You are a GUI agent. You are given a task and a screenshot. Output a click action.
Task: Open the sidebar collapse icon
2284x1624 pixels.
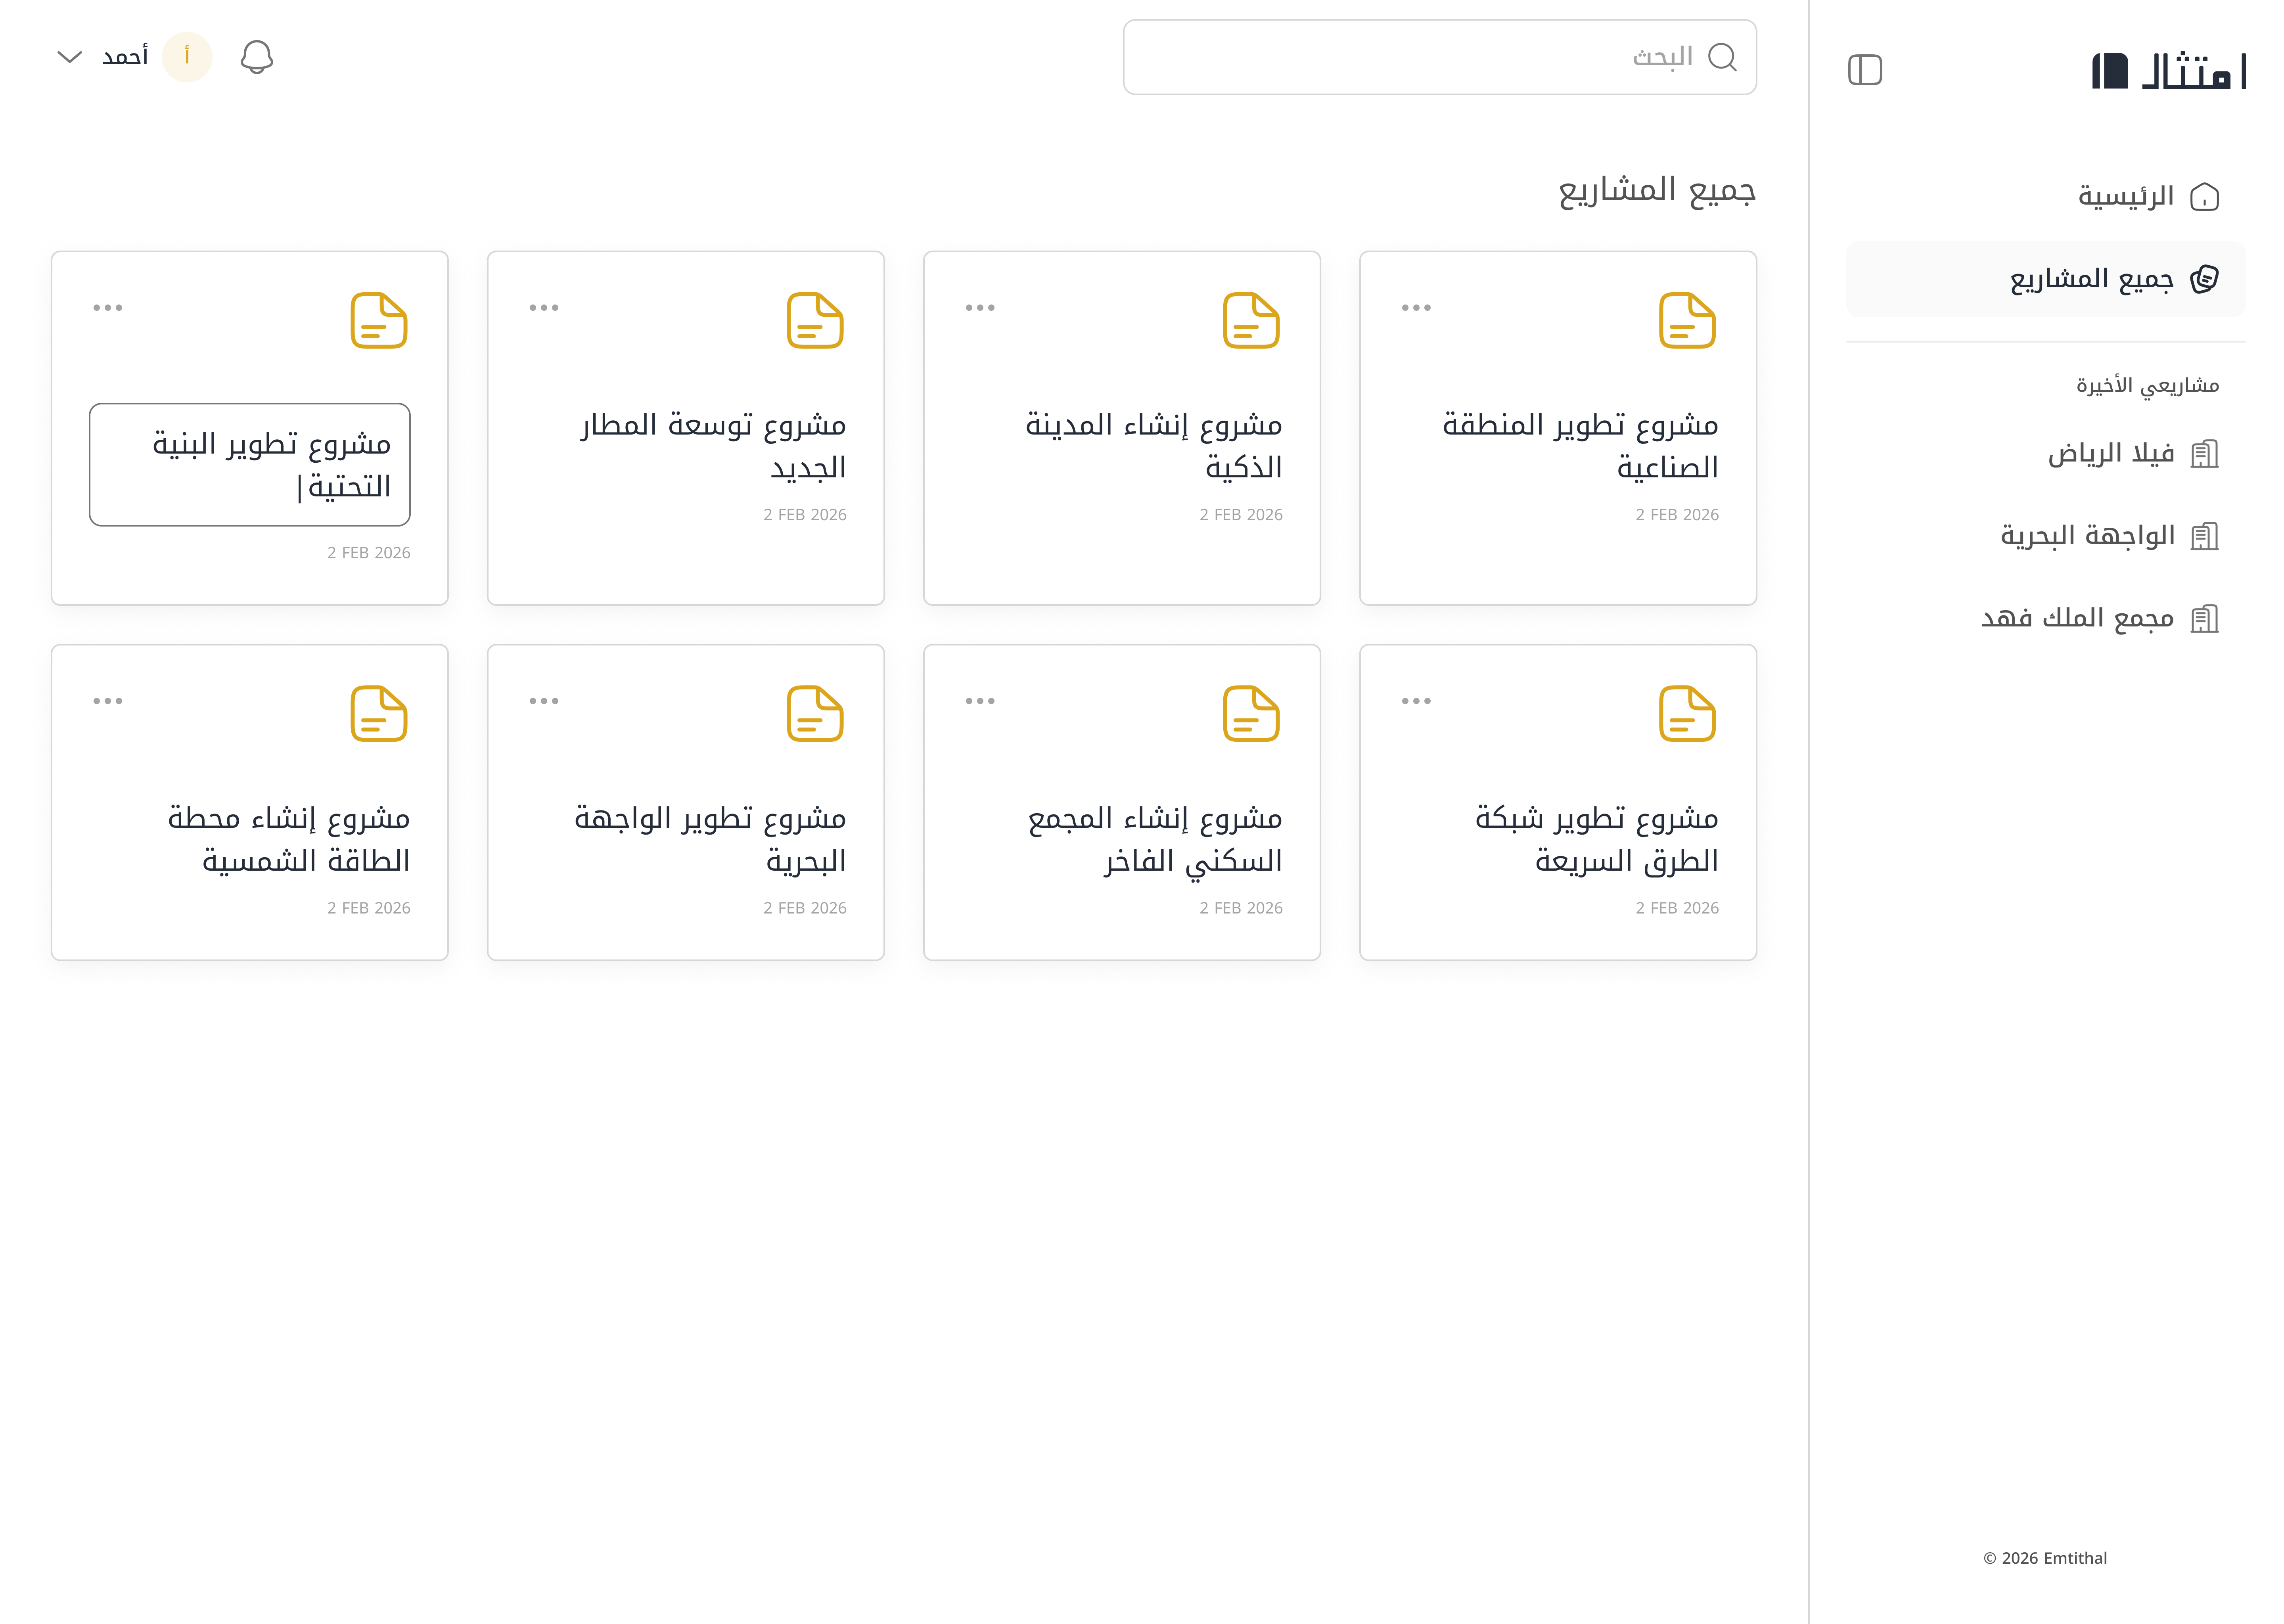pyautogui.click(x=1865, y=69)
